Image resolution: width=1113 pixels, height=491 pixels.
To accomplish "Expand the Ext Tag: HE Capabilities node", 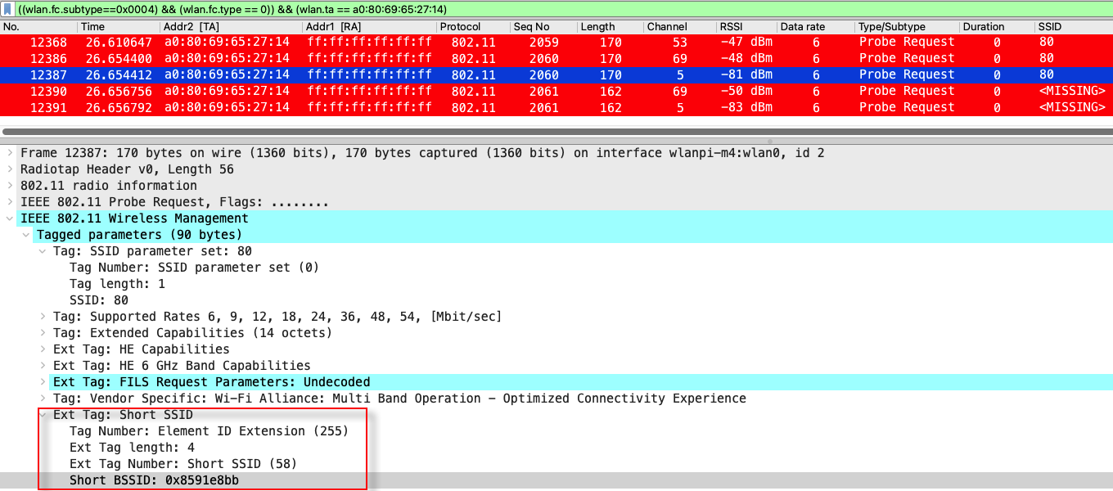I will (x=42, y=349).
